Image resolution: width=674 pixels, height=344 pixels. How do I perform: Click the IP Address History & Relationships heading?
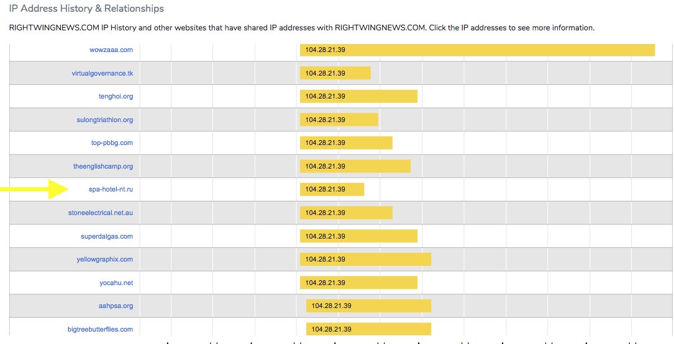pos(86,9)
